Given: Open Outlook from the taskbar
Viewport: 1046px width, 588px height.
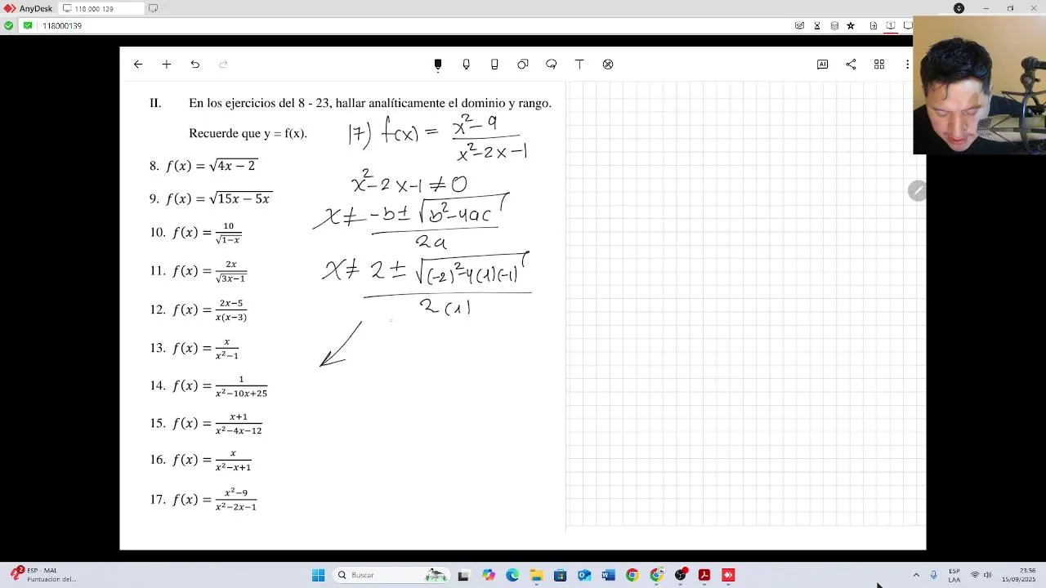Looking at the screenshot, I should [584, 575].
